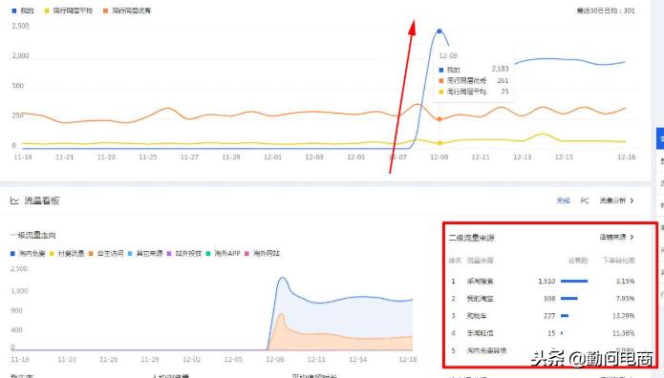Click the 308 visitor count value
This screenshot has width=664, height=378.
click(x=549, y=299)
